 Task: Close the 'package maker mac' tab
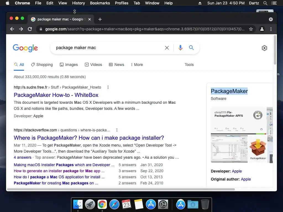90,19
